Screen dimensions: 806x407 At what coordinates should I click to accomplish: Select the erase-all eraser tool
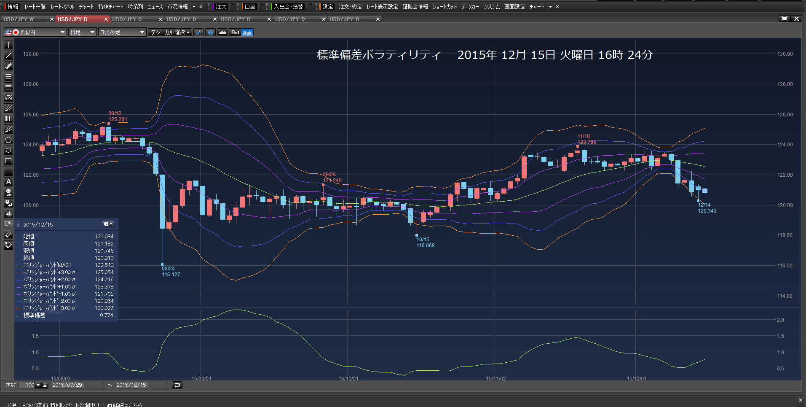(x=8, y=245)
